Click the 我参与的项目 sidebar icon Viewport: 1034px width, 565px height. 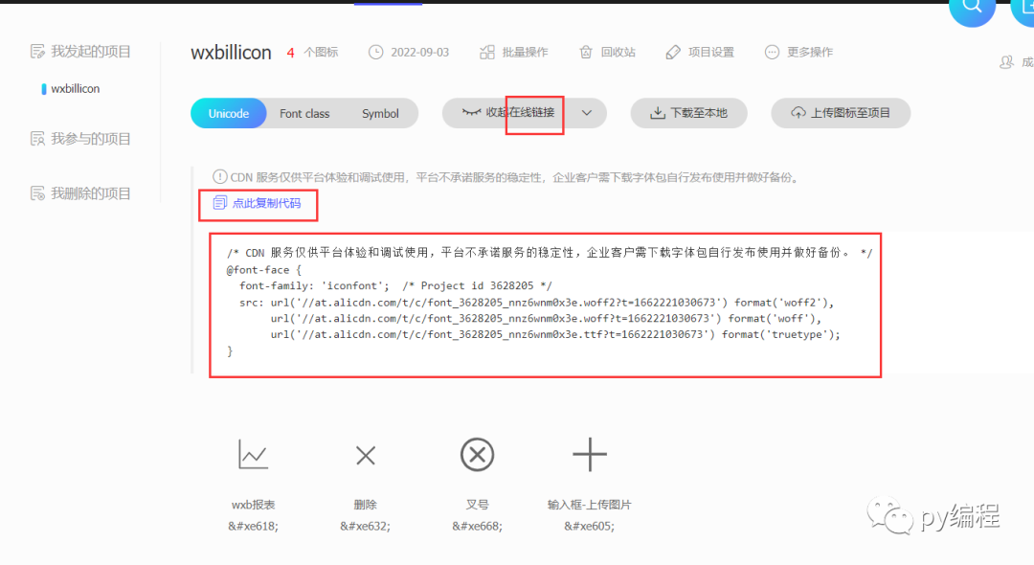37,139
